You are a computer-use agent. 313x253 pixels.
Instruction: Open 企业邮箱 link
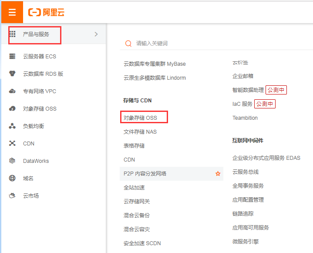tap(243, 76)
